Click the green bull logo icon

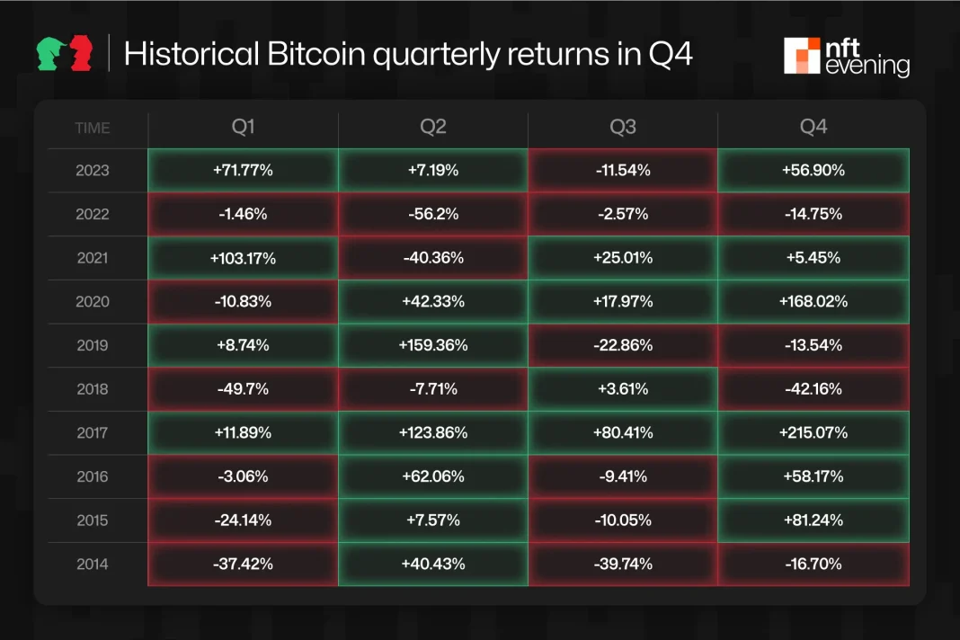(51, 53)
